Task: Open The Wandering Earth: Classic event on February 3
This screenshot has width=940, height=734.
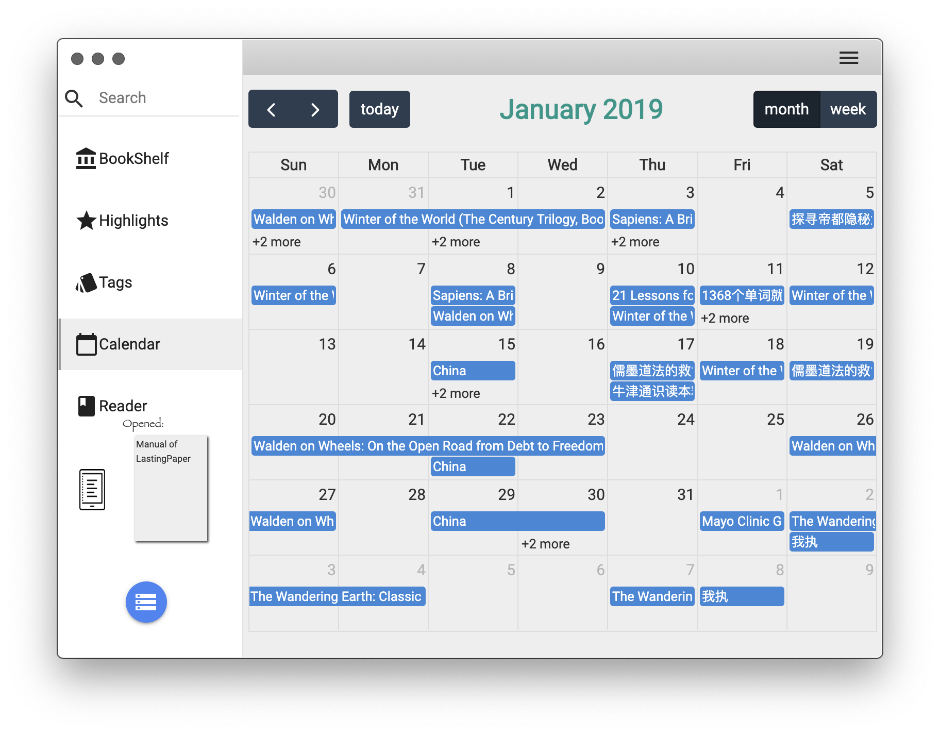Action: [338, 596]
